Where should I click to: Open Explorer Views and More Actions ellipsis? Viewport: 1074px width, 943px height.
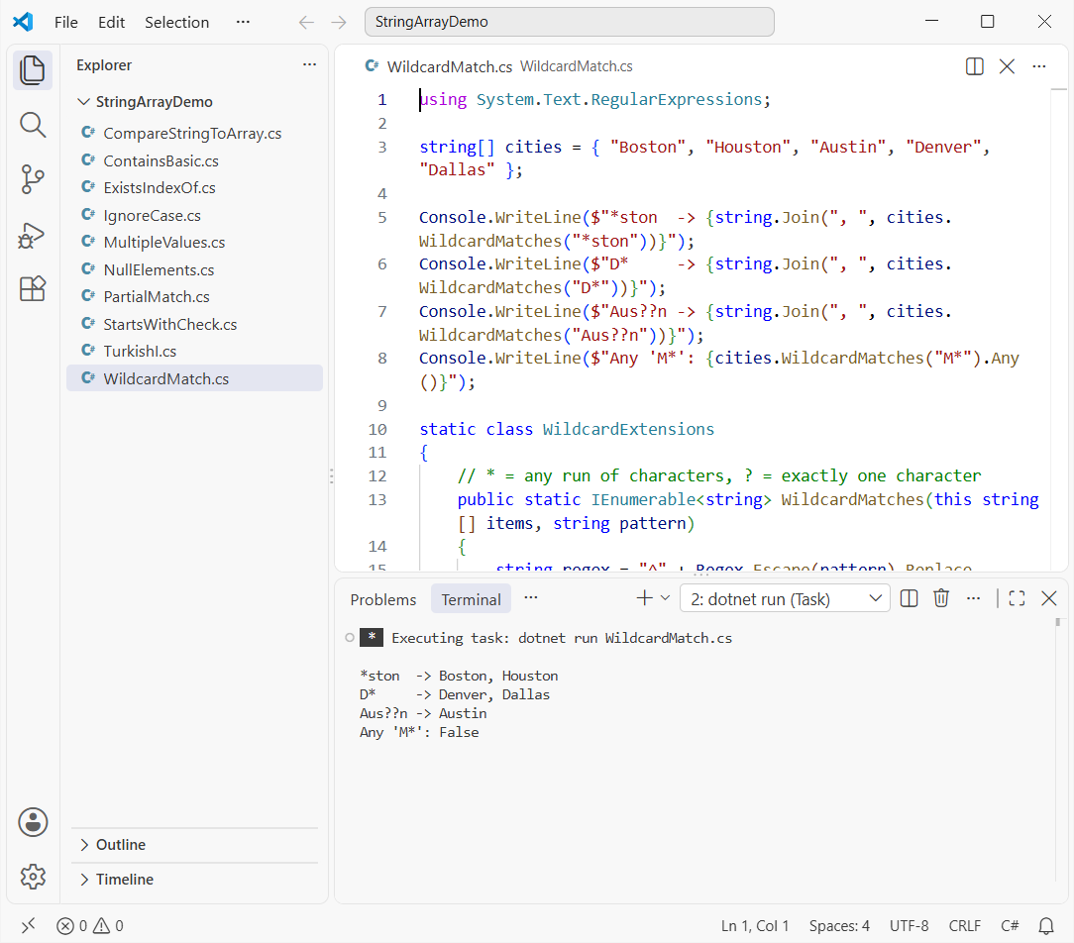309,64
